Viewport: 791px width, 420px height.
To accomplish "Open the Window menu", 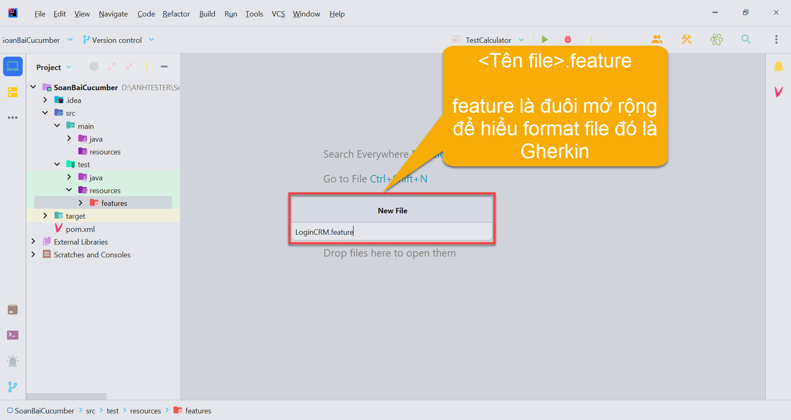I will tap(307, 14).
